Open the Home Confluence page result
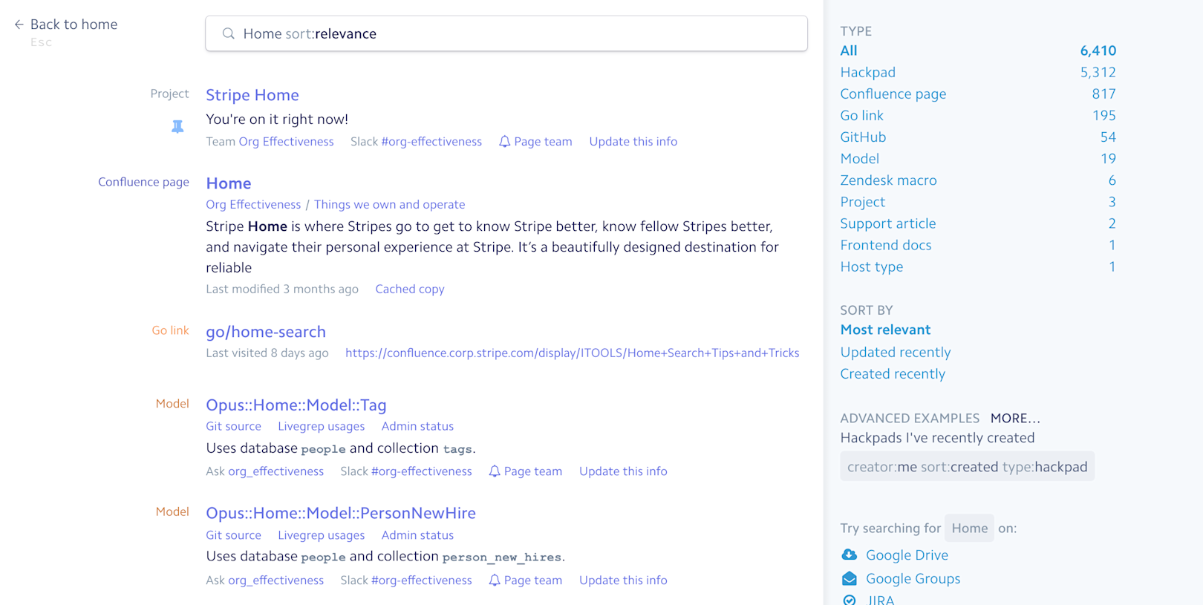Screen dimensions: 1203x605 click(229, 183)
